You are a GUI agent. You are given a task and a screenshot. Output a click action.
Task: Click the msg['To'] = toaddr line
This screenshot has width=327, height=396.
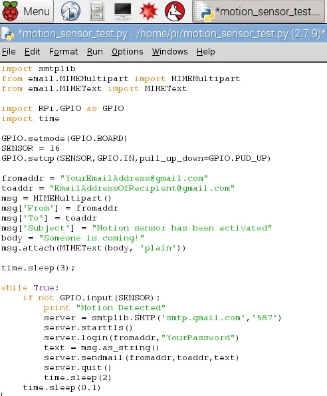coord(49,218)
